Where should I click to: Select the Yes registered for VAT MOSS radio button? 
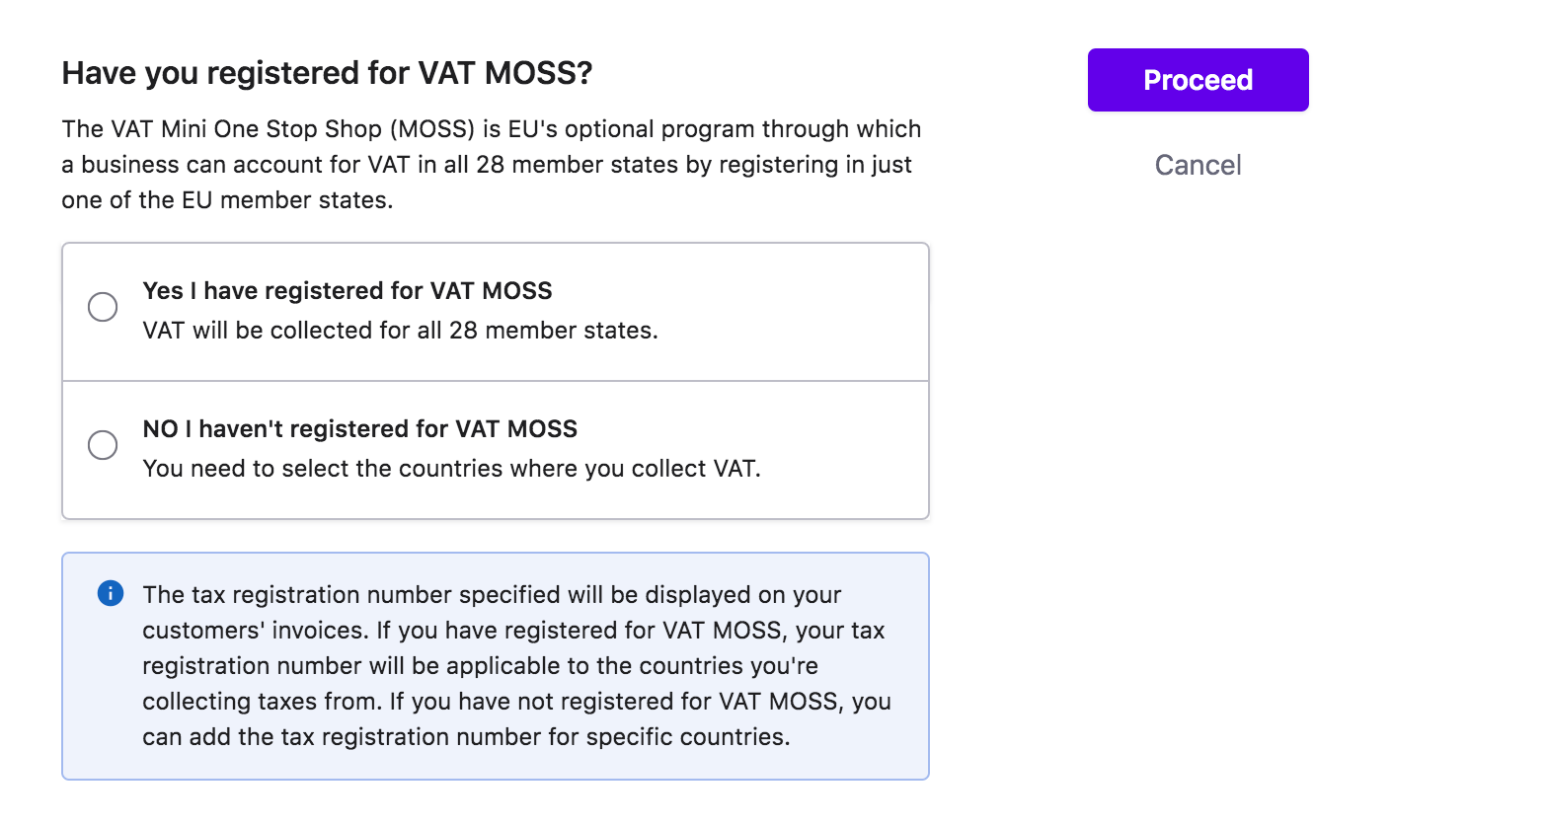103,307
